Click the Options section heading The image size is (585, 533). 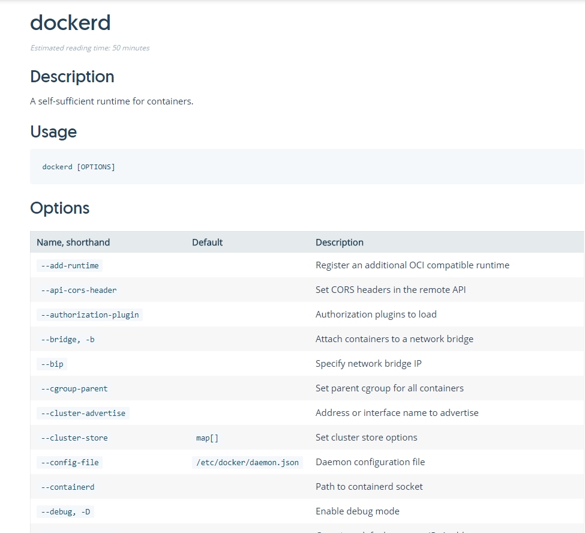coord(59,208)
